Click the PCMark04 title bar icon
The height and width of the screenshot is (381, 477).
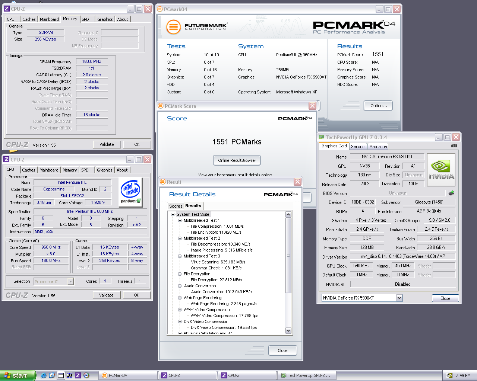(x=159, y=9)
